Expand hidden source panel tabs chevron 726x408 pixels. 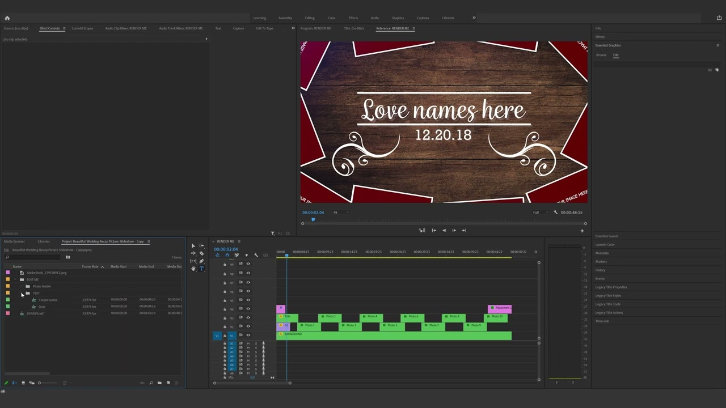[x=293, y=28]
